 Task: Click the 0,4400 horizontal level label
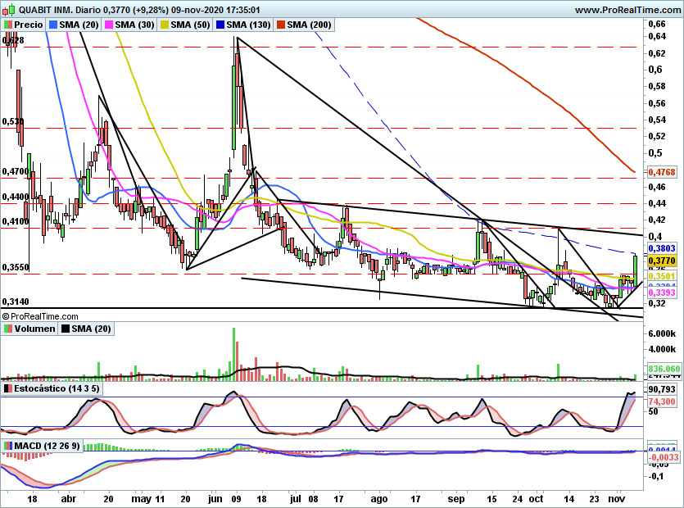pyautogui.click(x=16, y=197)
